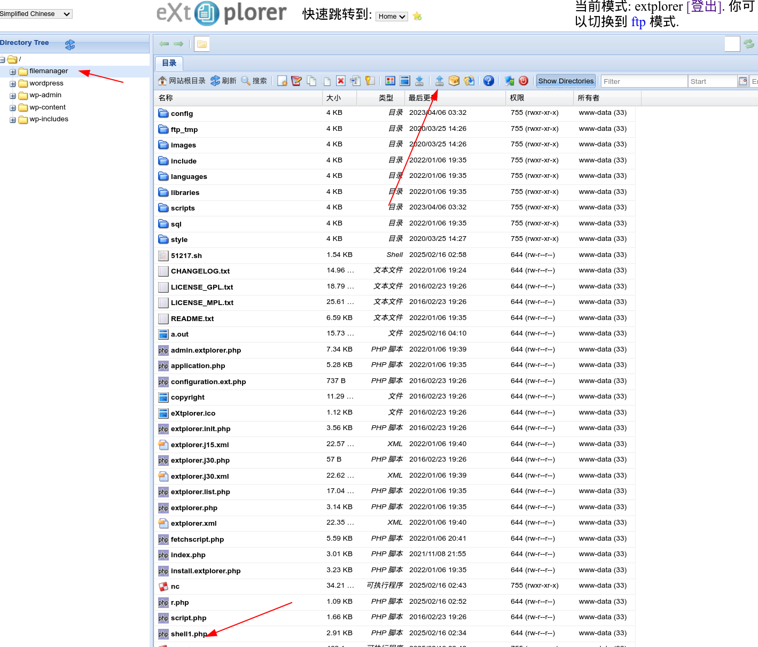Sort by the 名称 column header
The image size is (758, 647).
coord(166,98)
